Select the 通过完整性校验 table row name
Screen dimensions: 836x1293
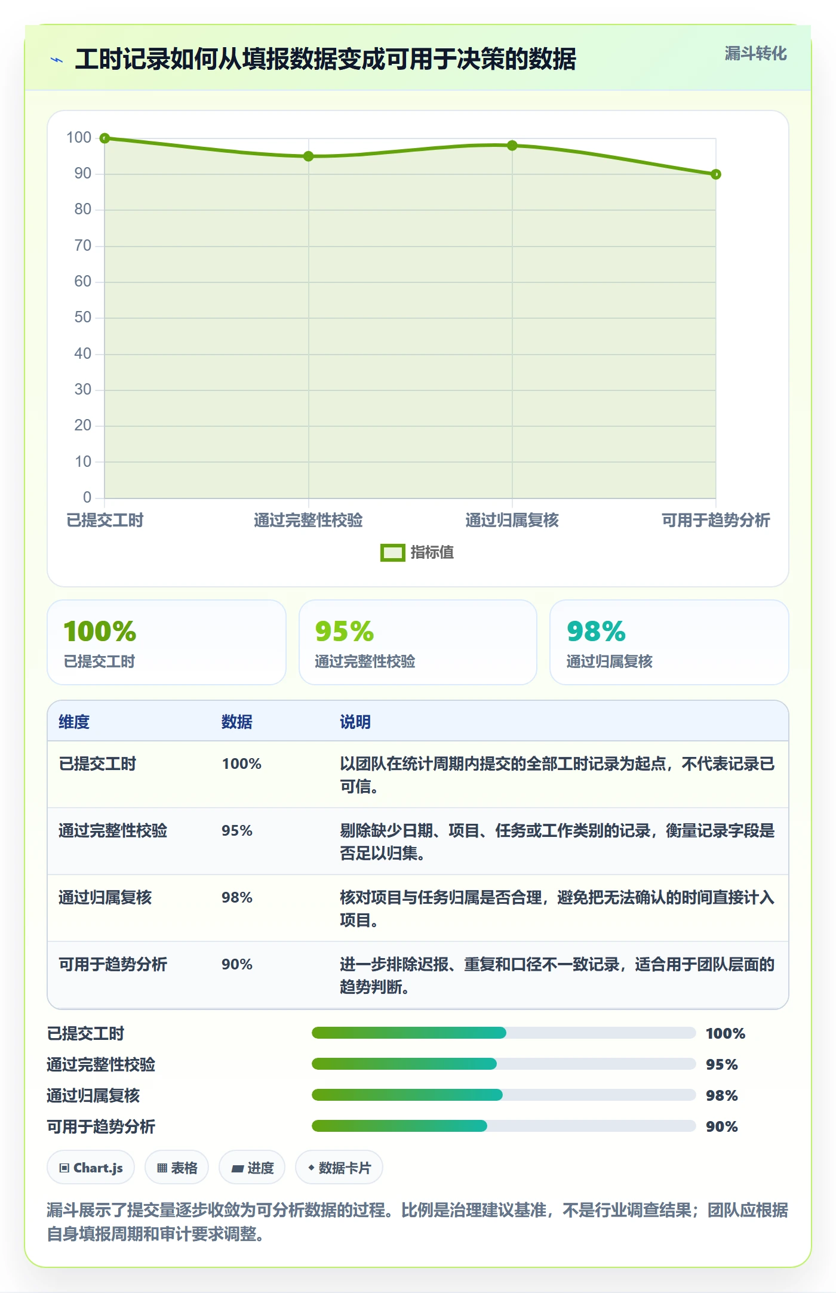click(x=113, y=831)
